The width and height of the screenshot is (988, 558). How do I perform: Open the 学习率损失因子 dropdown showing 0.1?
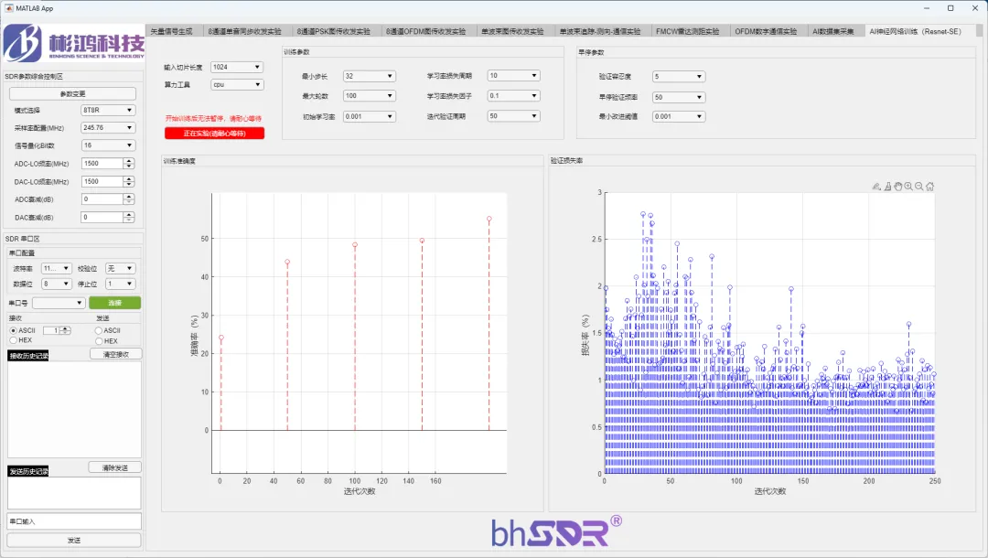click(x=513, y=96)
